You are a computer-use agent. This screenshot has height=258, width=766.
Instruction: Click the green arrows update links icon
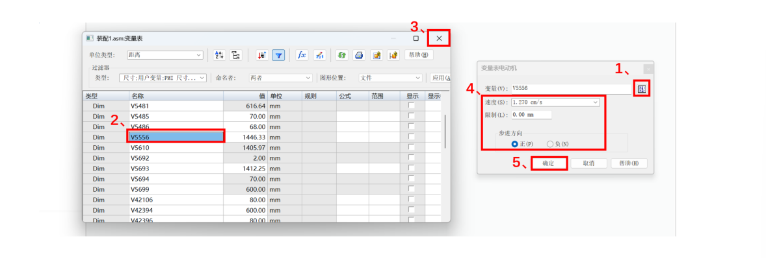click(342, 55)
